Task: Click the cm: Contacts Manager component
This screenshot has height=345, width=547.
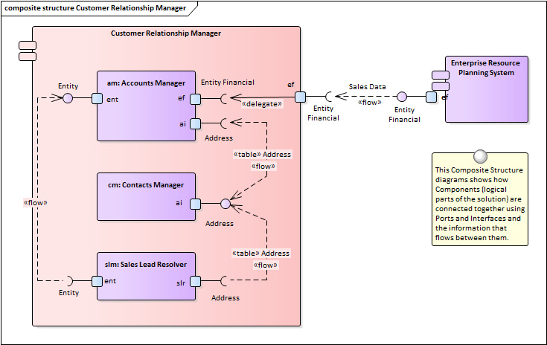Action: point(146,196)
